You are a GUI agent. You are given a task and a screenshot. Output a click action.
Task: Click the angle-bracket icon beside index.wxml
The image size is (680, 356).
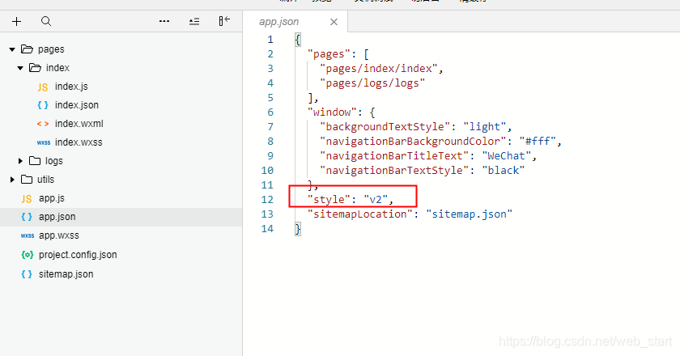coord(42,124)
